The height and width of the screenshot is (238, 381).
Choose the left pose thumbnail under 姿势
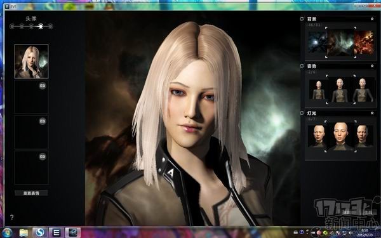click(x=319, y=89)
